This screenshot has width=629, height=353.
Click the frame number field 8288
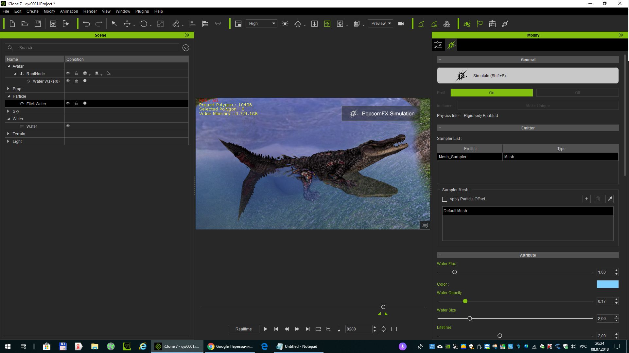tap(358, 329)
